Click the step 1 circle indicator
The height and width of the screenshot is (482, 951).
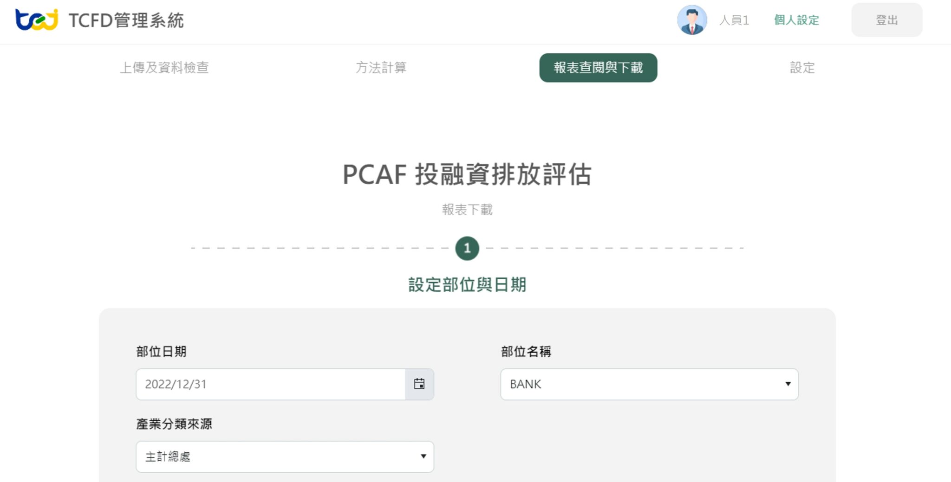pyautogui.click(x=467, y=248)
